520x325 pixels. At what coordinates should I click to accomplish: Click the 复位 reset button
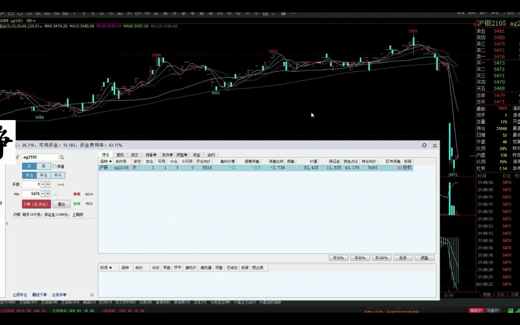coord(61,204)
